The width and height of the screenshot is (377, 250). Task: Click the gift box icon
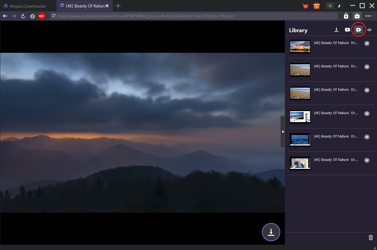pyautogui.click(x=316, y=6)
